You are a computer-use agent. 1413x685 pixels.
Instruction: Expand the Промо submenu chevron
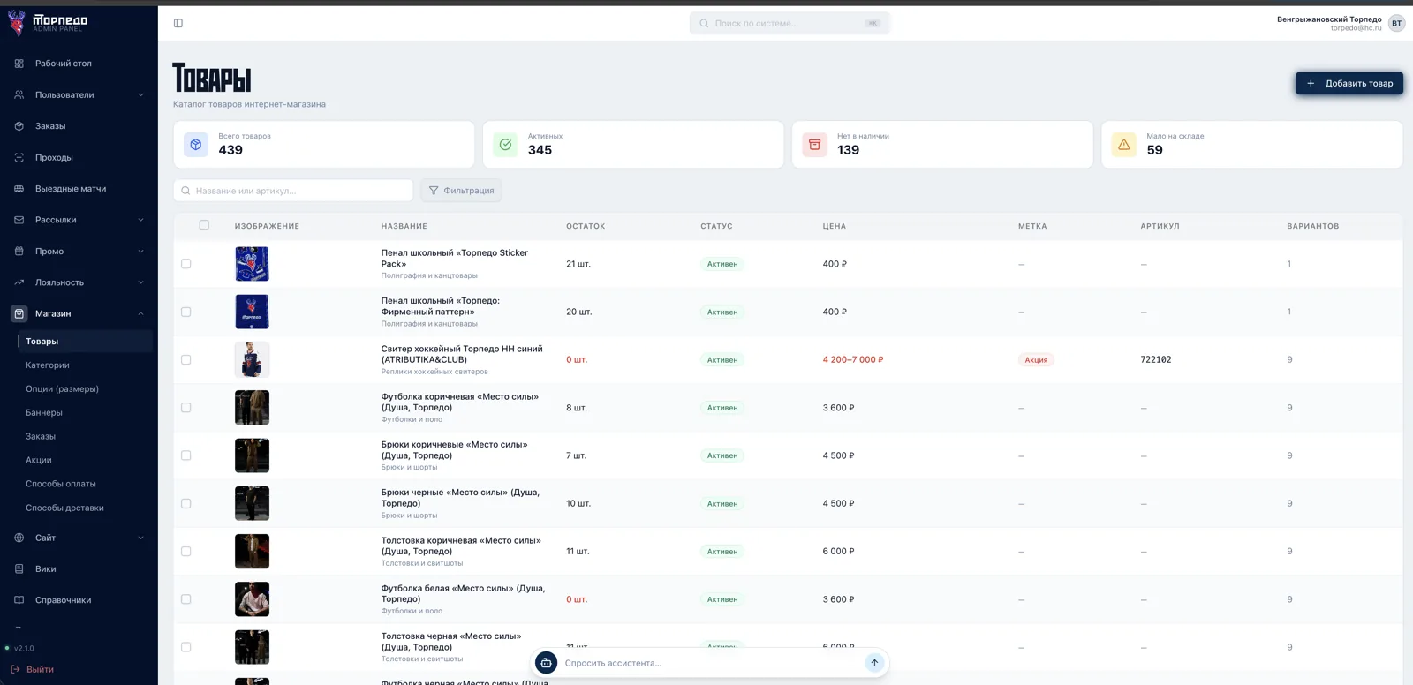click(140, 251)
